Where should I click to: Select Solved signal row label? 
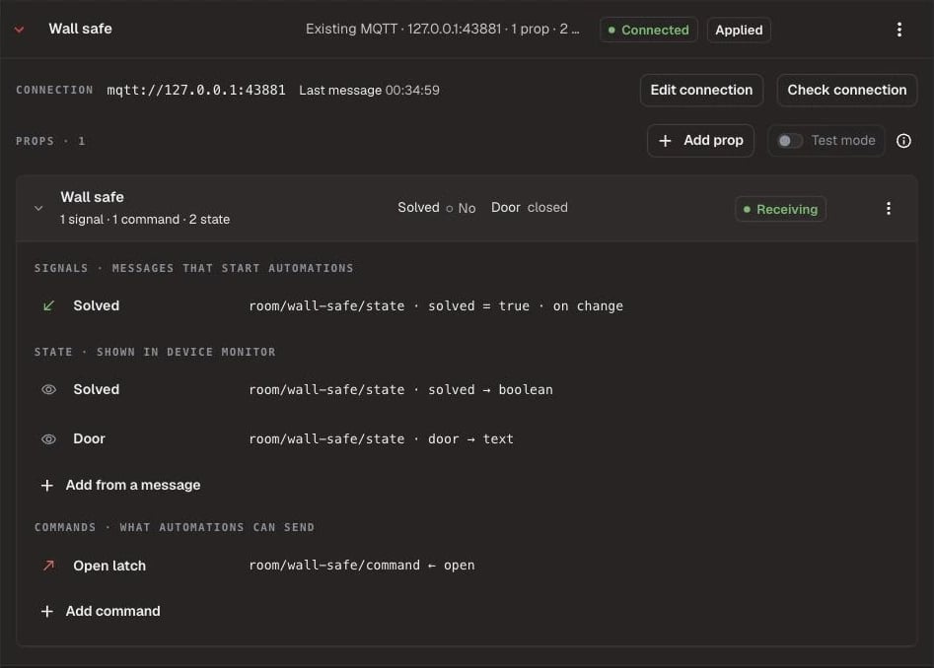click(96, 305)
